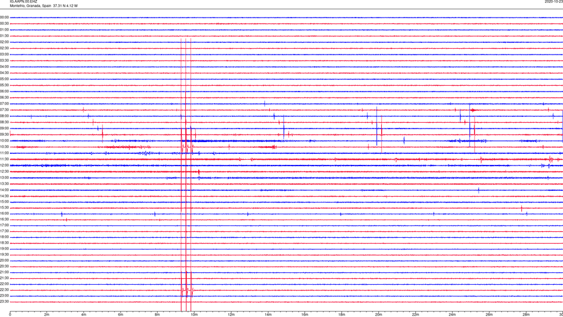Pick the 17:00 time label
Viewport: 563px width, 317px height.
tap(4, 225)
